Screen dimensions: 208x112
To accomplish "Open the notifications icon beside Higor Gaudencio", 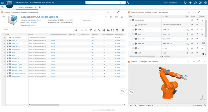I will click(185, 3).
